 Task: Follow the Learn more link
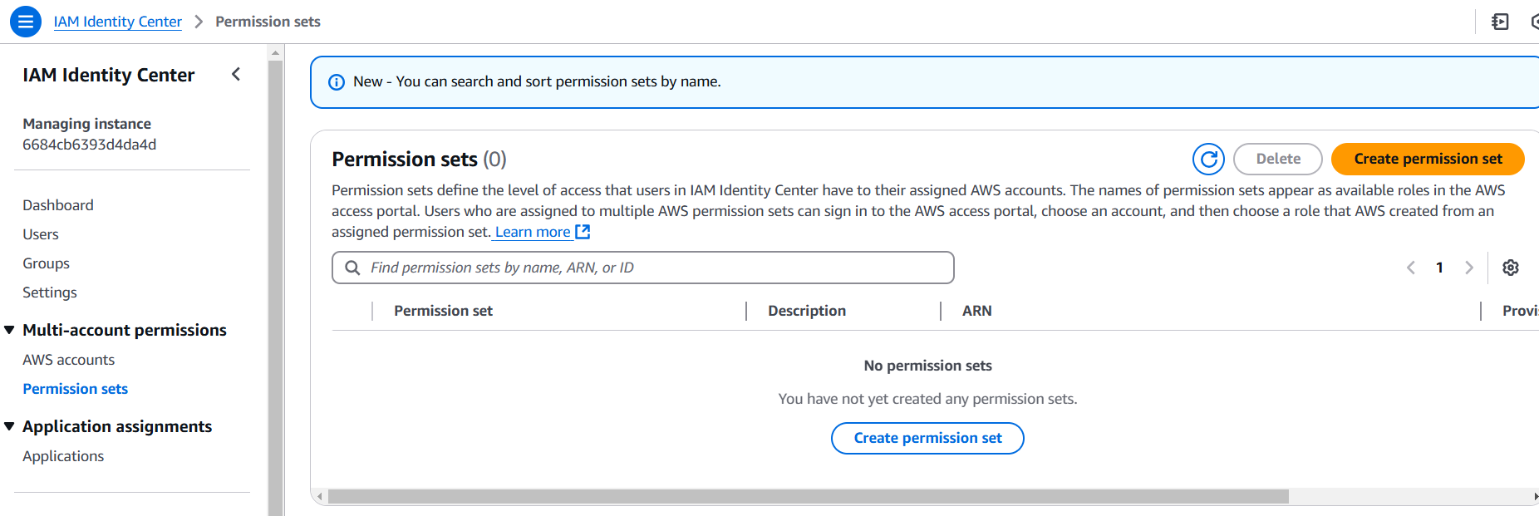(533, 232)
